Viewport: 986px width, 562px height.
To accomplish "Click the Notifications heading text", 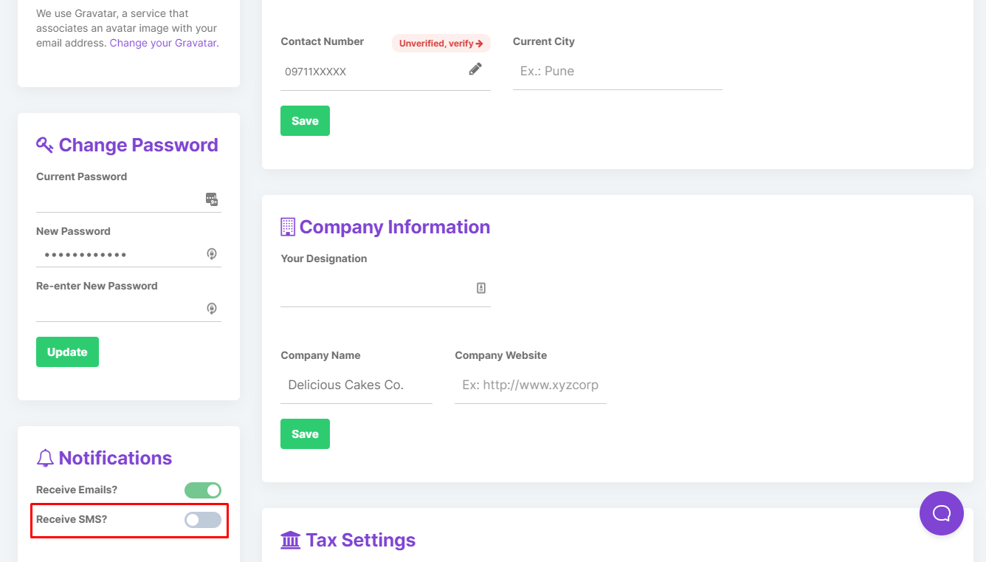I will pyautogui.click(x=116, y=458).
